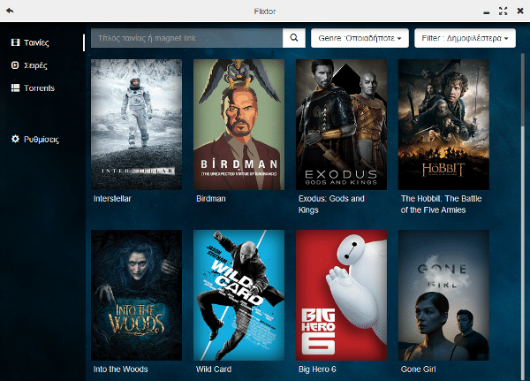Click the Wild Card title text
The width and height of the screenshot is (530, 381).
tap(214, 370)
